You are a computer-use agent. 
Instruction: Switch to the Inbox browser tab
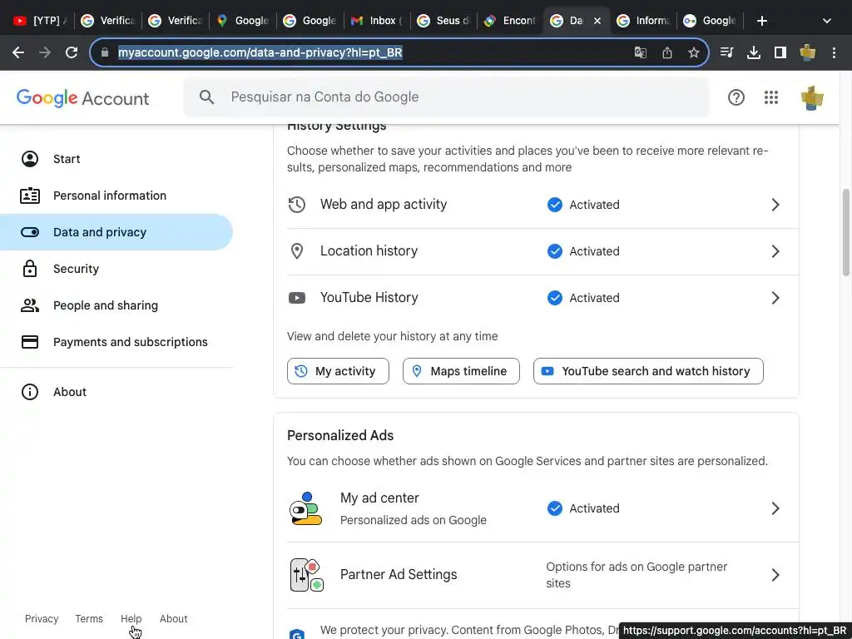coord(376,21)
